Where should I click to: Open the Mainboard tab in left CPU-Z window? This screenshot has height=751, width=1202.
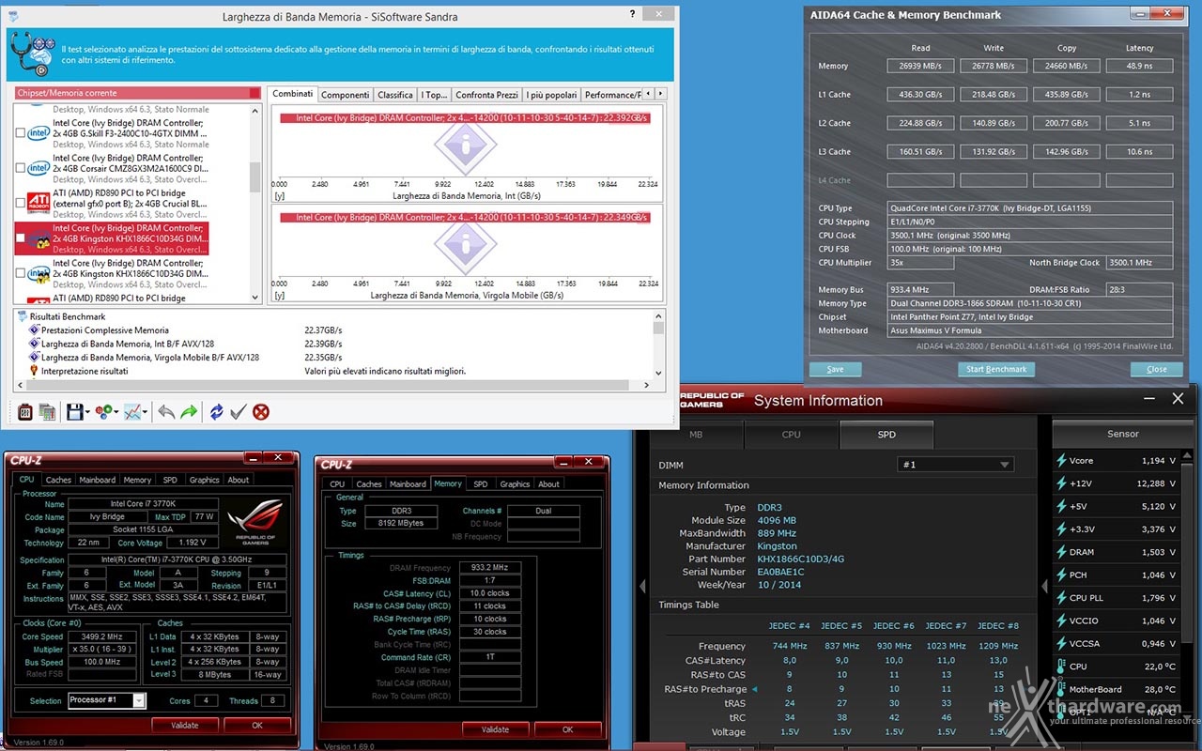[x=98, y=480]
